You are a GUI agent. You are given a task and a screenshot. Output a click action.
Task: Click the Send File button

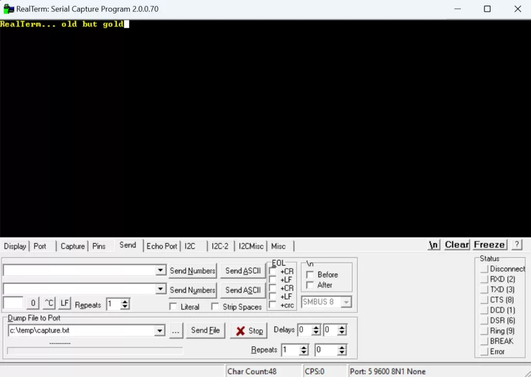pos(205,330)
